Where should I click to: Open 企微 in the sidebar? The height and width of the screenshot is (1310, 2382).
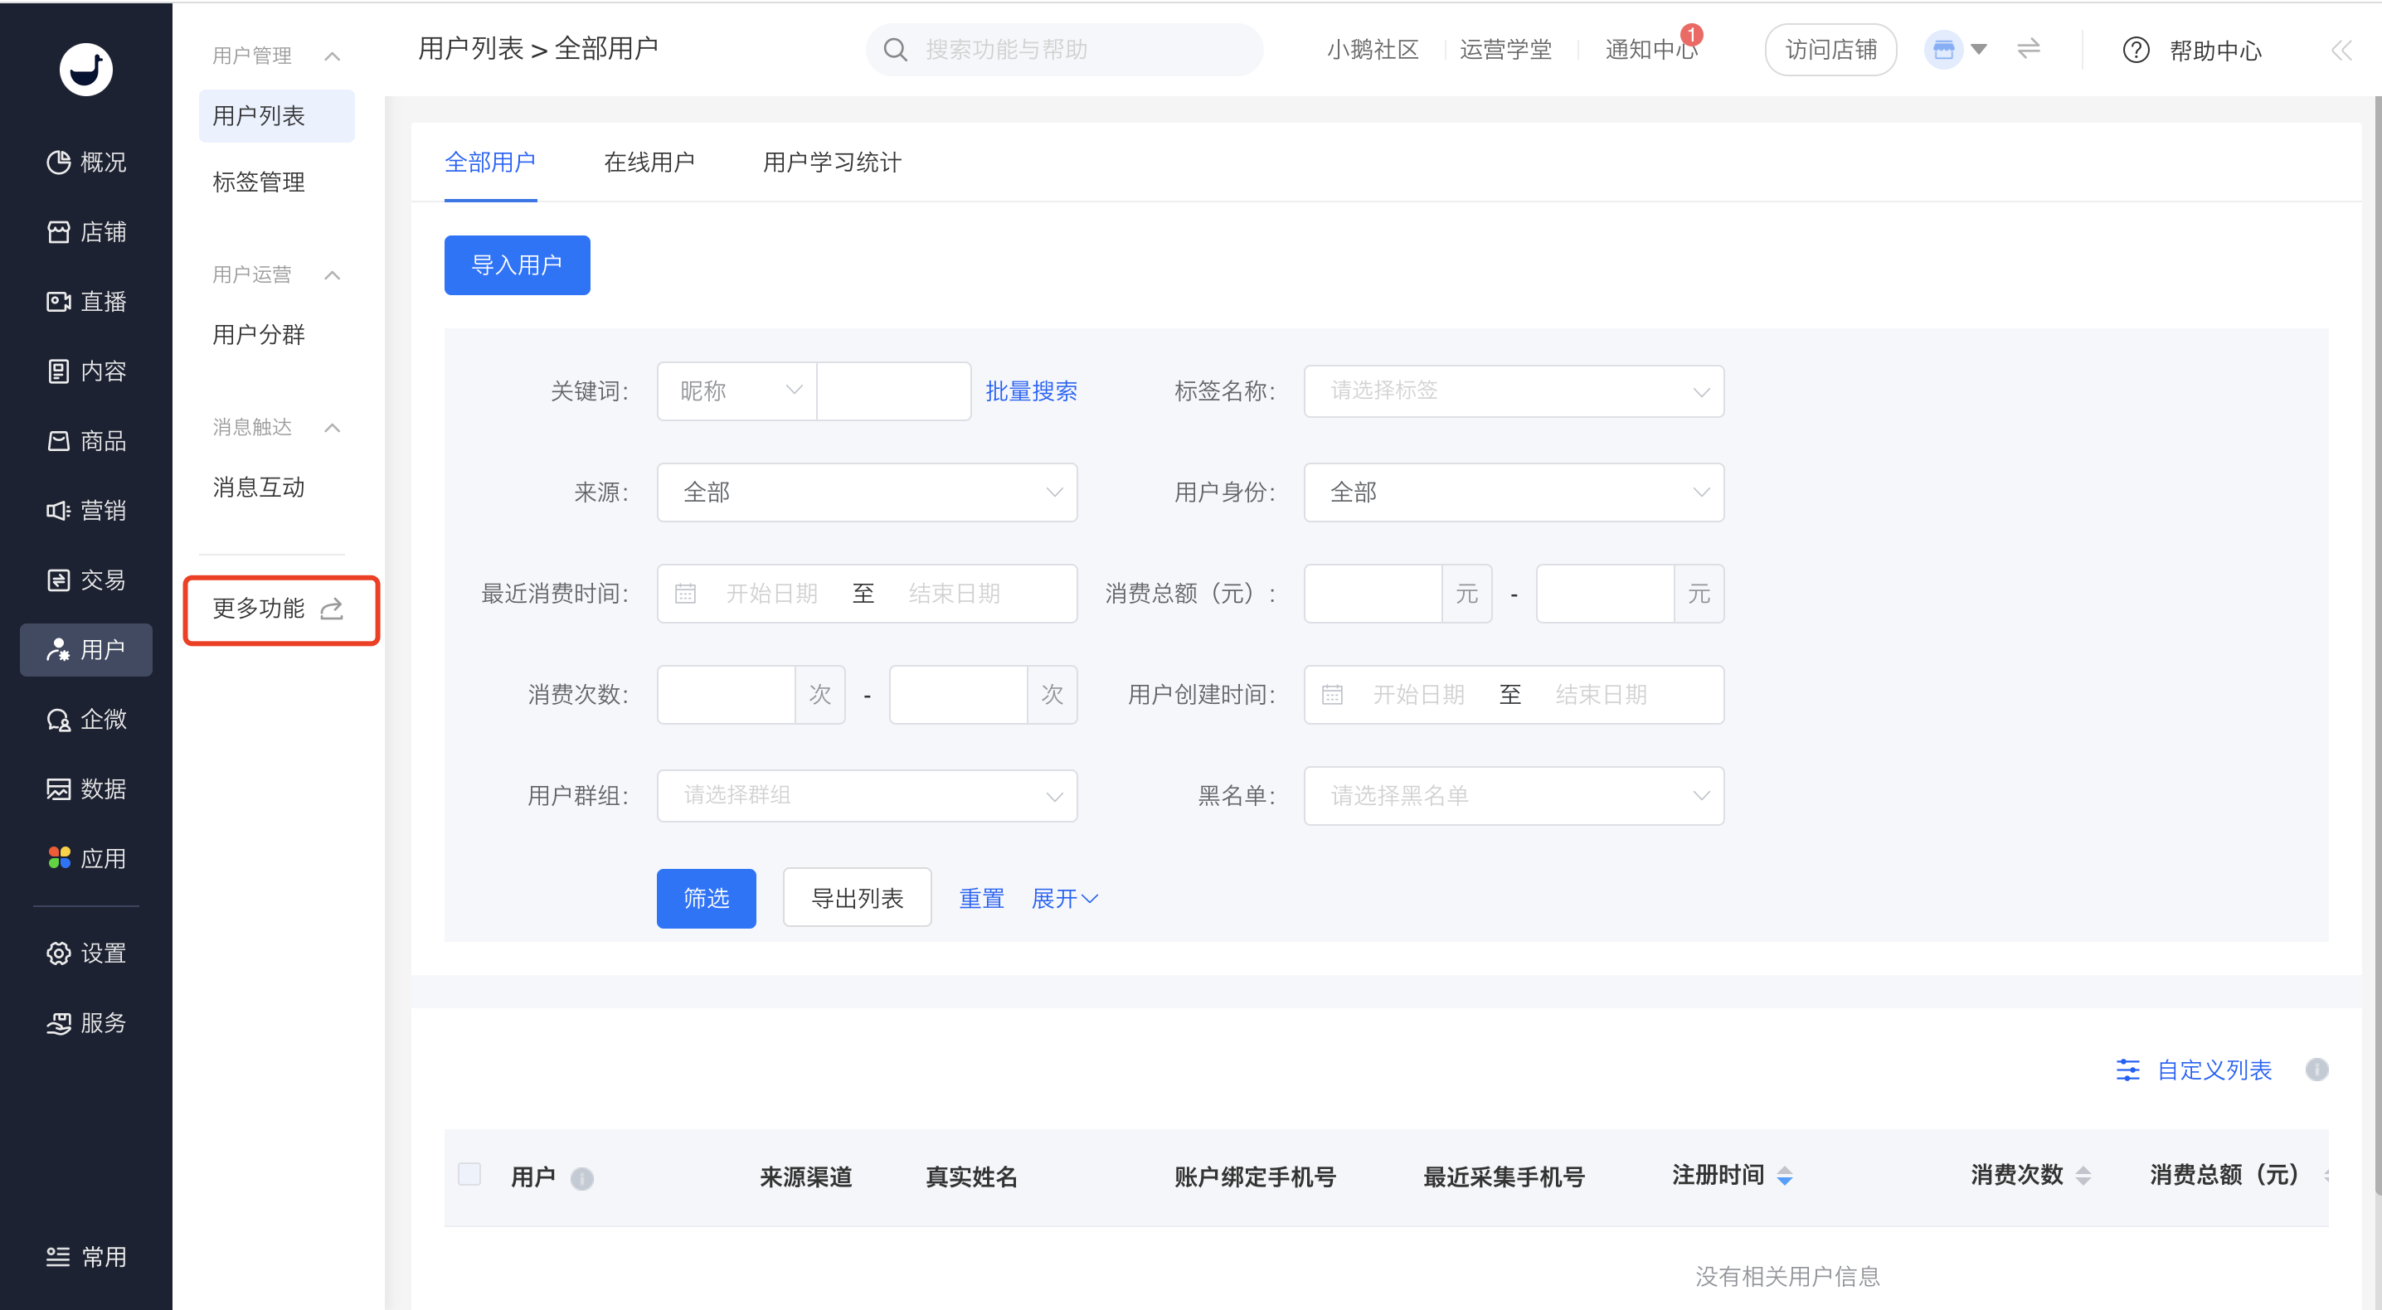click(x=86, y=719)
